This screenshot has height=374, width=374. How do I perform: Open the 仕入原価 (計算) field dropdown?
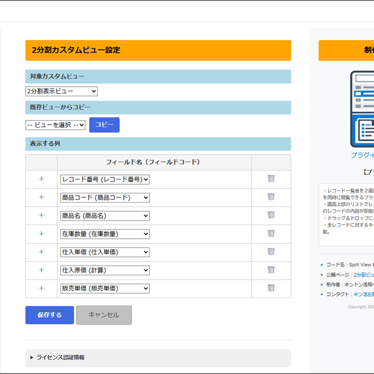coord(105,270)
